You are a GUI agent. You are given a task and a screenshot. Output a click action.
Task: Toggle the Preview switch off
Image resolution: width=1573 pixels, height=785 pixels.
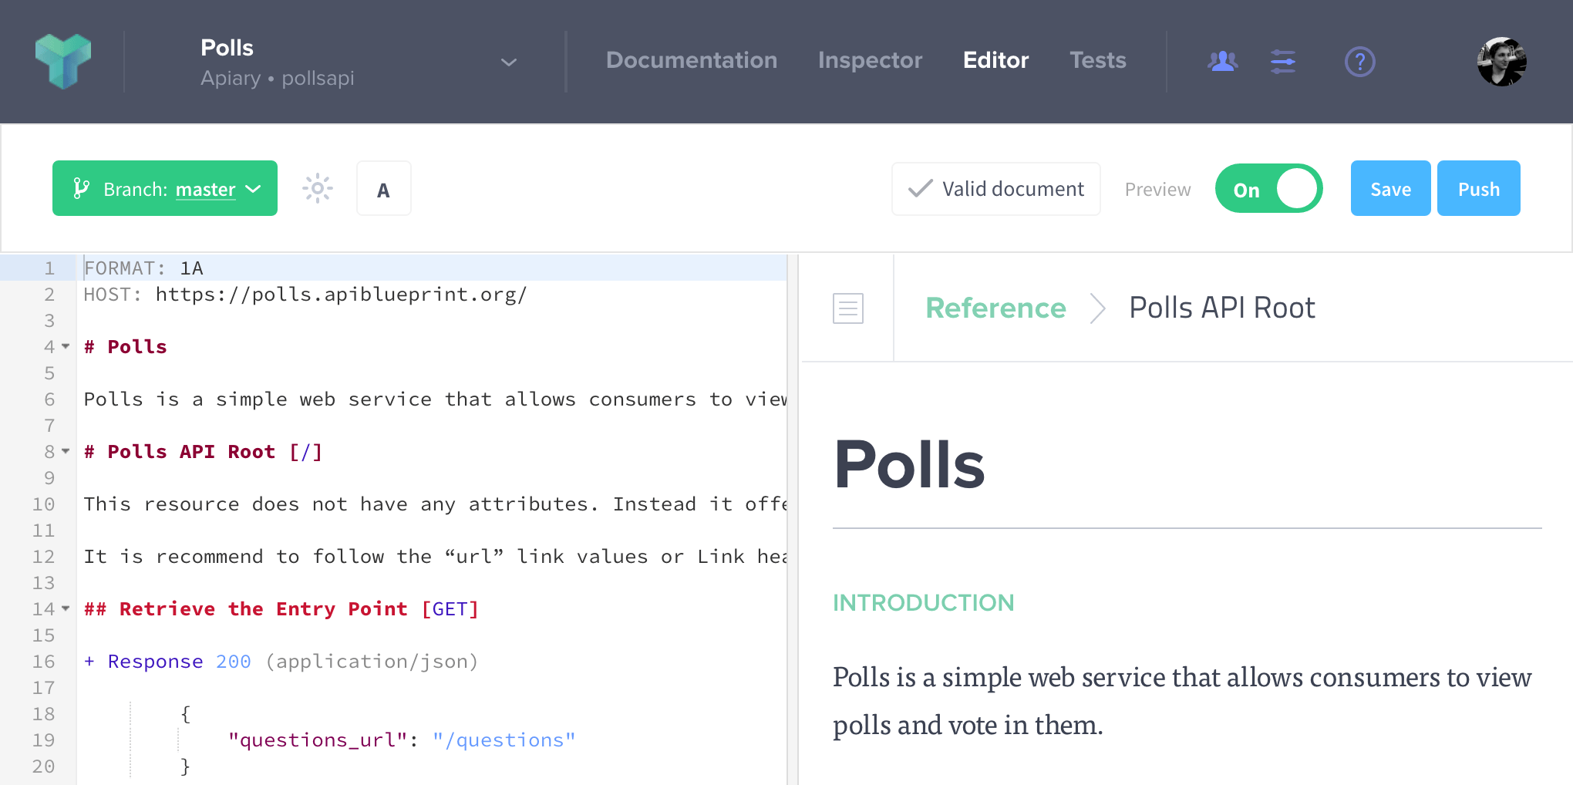pos(1268,188)
